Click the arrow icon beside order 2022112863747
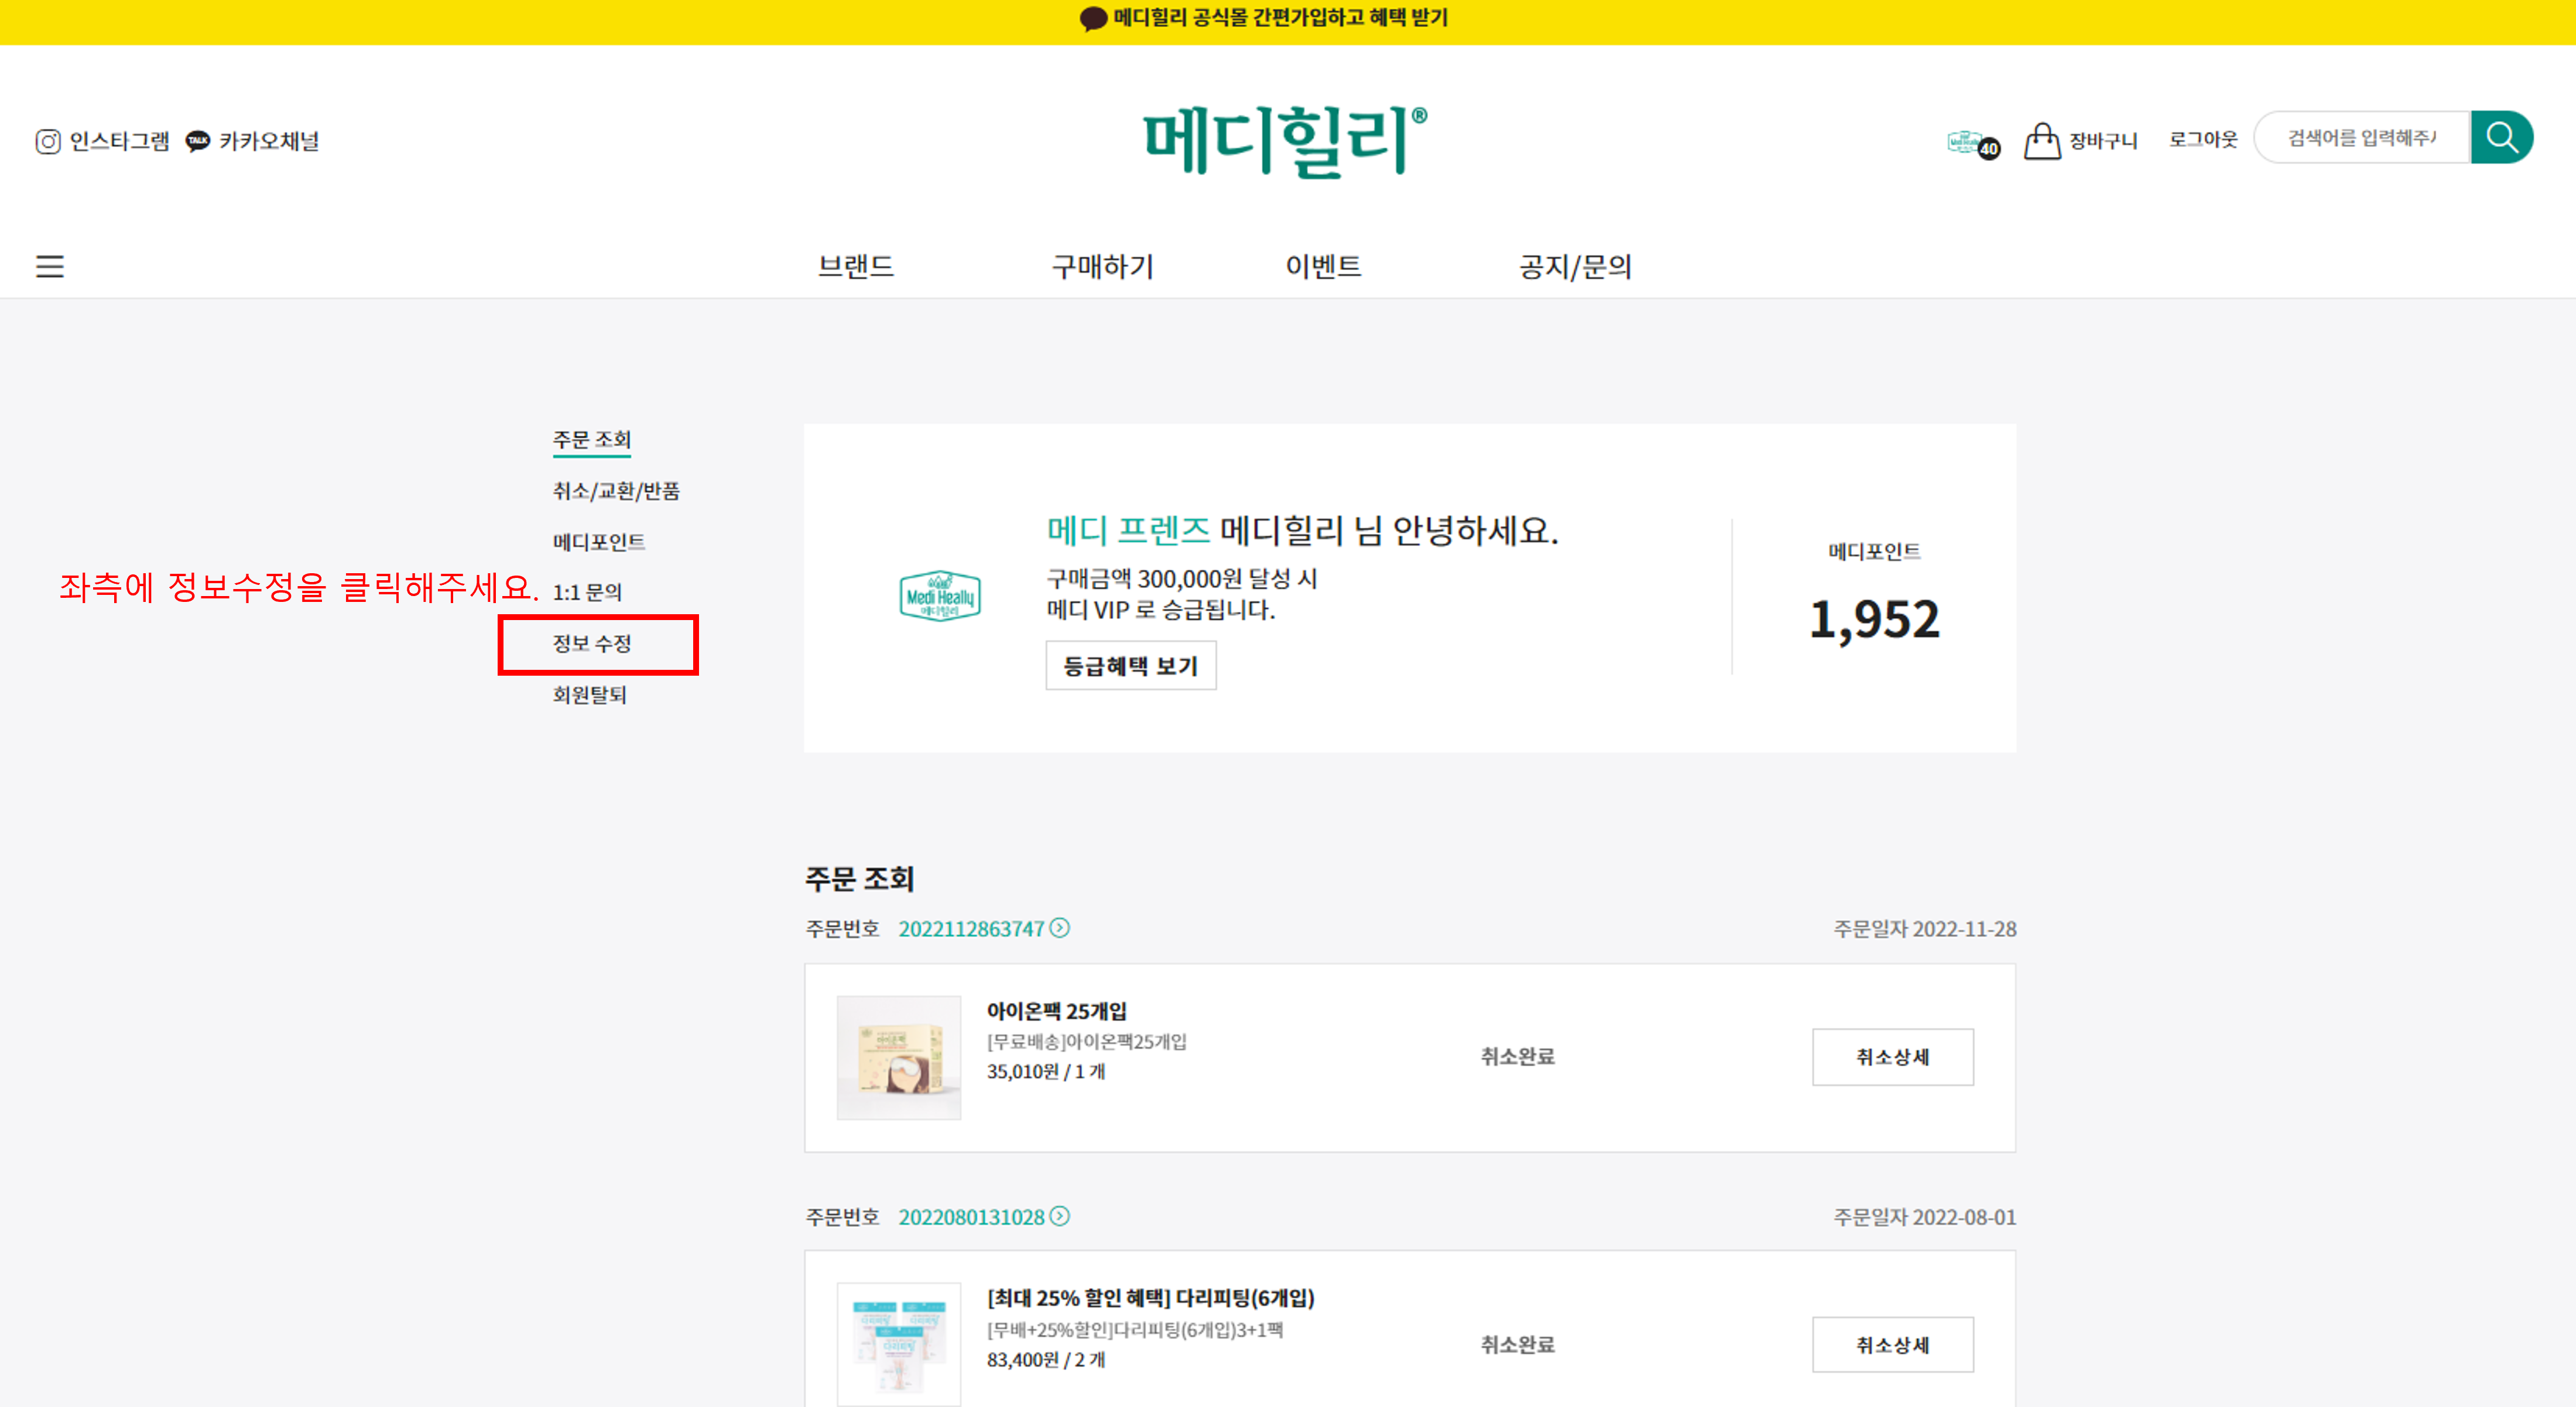2576x1407 pixels. [x=1060, y=928]
